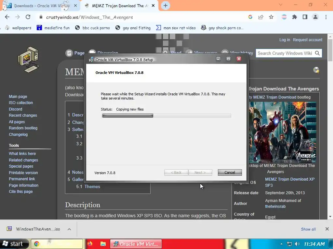Open ISO collection in the sidebar
The height and width of the screenshot is (249, 333).
(21, 103)
